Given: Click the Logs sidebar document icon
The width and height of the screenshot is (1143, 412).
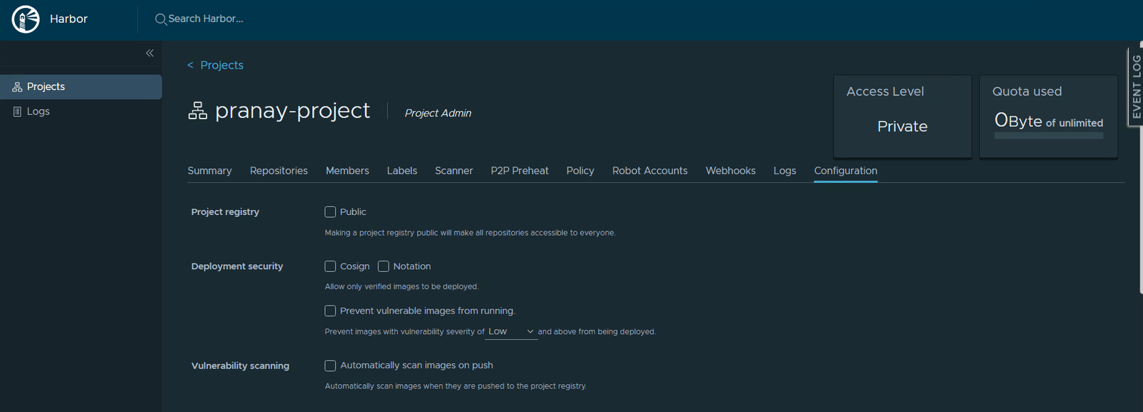Looking at the screenshot, I should point(17,111).
